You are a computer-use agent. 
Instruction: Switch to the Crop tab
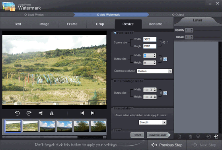coord(100,24)
